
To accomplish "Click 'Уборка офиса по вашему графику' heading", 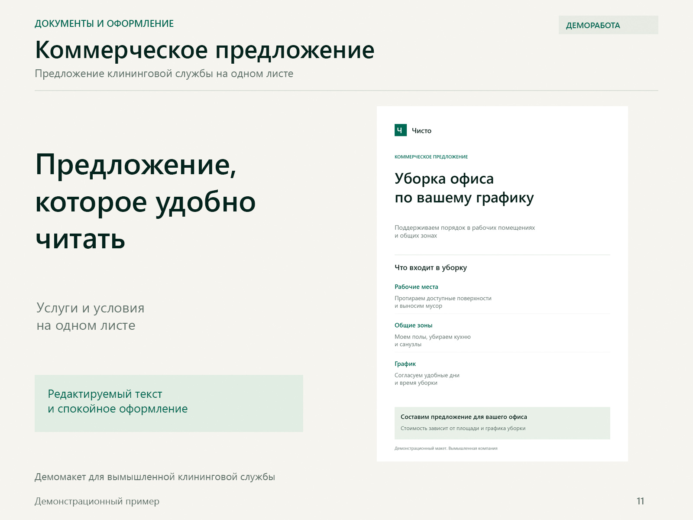I will point(464,188).
